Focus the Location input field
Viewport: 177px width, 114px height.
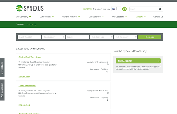tap(77, 37)
